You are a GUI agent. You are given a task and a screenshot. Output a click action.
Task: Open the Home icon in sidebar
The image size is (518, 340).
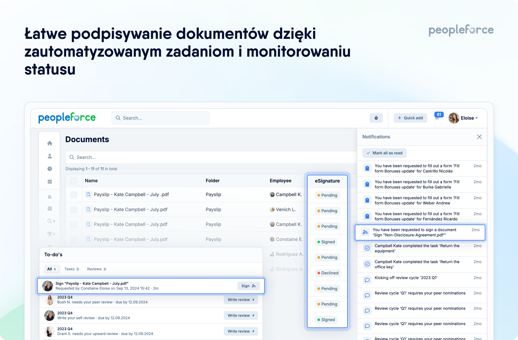point(50,143)
